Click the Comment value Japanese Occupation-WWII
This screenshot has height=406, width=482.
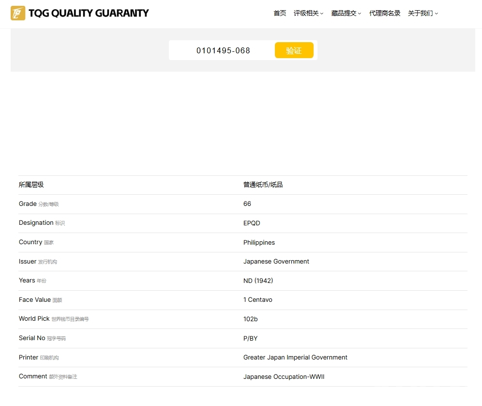(284, 377)
